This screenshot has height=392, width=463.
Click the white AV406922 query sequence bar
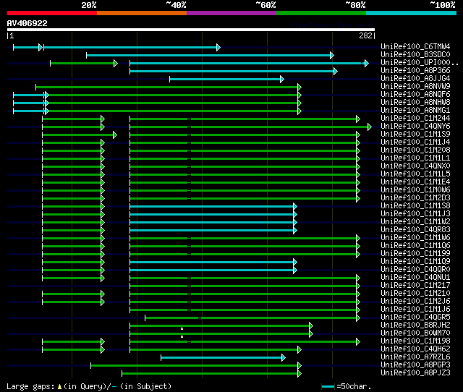coord(191,30)
